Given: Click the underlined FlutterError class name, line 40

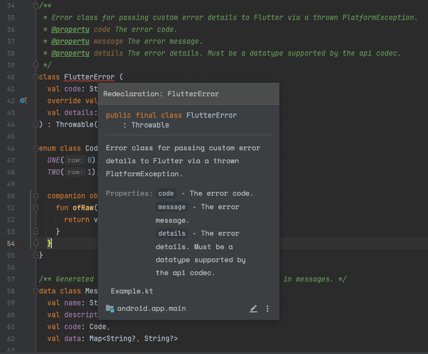Looking at the screenshot, I should coord(89,77).
